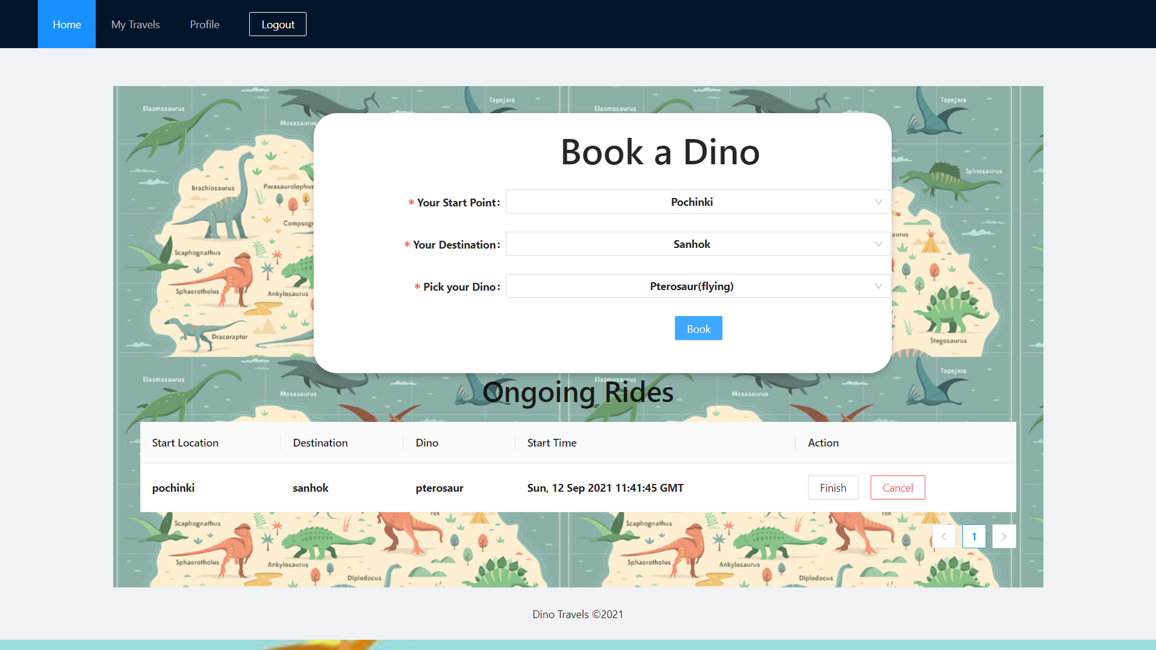Expand the Pterosaur(flying) dino selector

(691, 286)
